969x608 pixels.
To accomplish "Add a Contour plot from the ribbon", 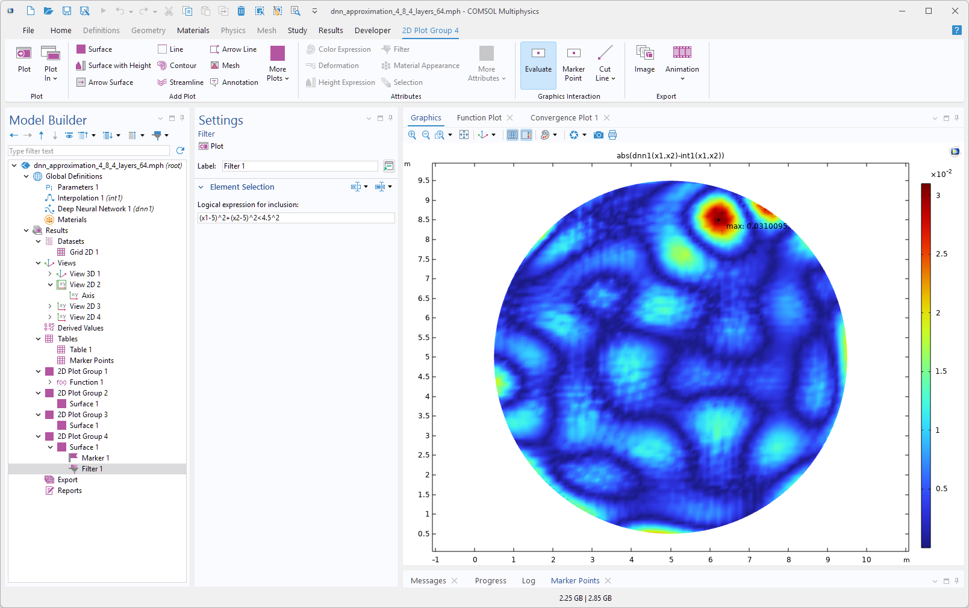I will tap(177, 66).
